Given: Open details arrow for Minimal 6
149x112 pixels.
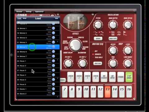Looking at the screenshot, I should 53,52.
